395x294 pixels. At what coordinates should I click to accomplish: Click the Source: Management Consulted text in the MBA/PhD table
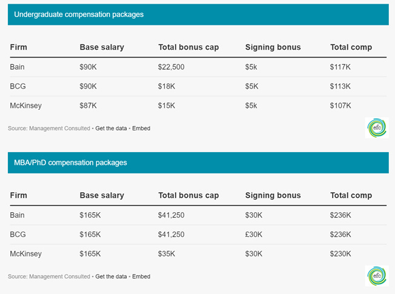point(49,276)
